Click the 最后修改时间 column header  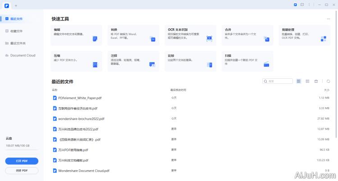[178, 90]
